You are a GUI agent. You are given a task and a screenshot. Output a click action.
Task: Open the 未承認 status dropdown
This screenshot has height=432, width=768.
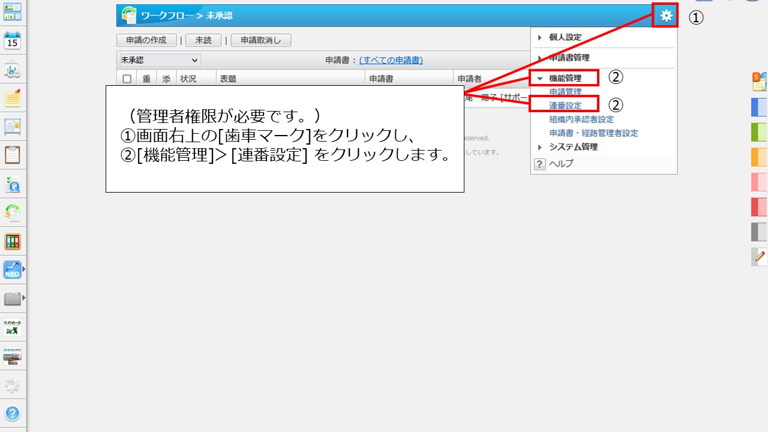(160, 60)
